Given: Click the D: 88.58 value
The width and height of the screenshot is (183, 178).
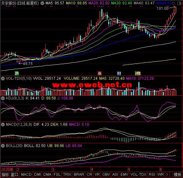Looking at the screenshot, I should (49, 98).
